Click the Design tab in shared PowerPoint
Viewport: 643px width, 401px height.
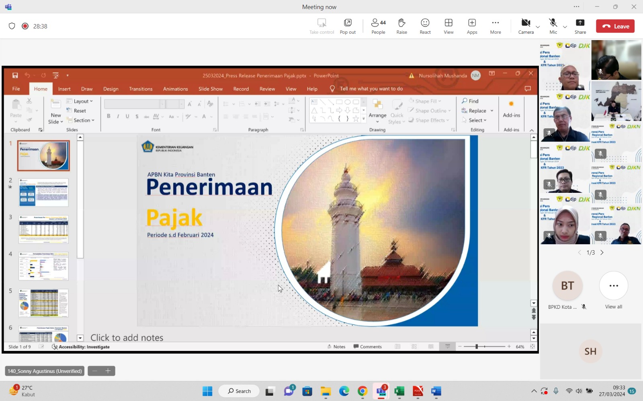111,89
